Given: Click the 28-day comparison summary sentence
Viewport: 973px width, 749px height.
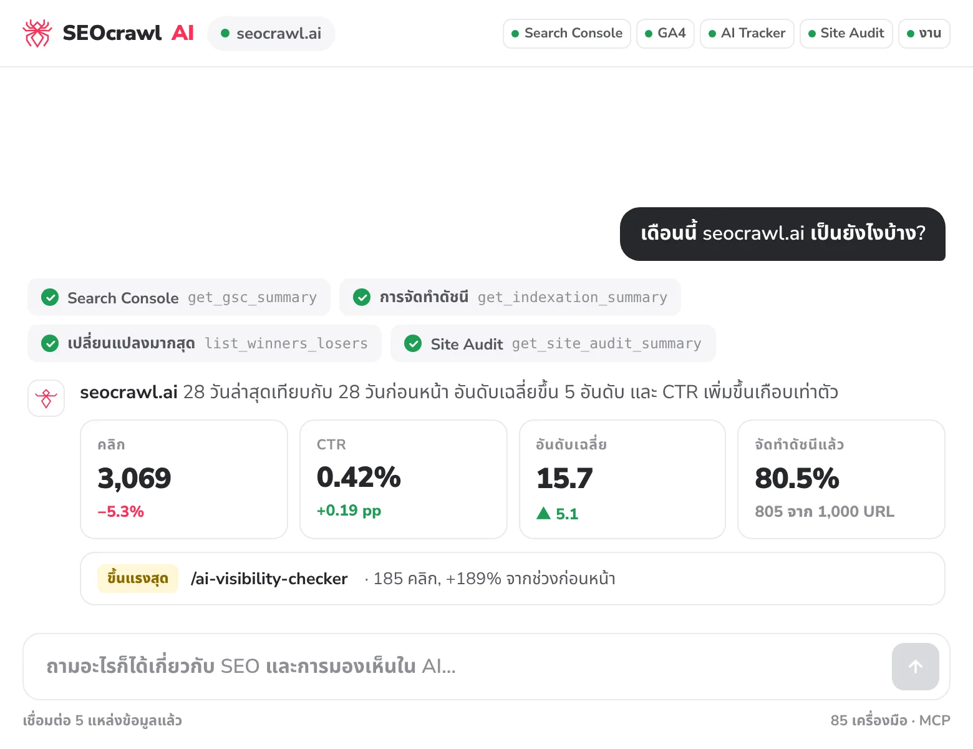Looking at the screenshot, I should 459,392.
